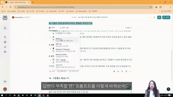Open answer more-options ellipsis icon
The width and height of the screenshot is (173, 97).
point(130,71)
